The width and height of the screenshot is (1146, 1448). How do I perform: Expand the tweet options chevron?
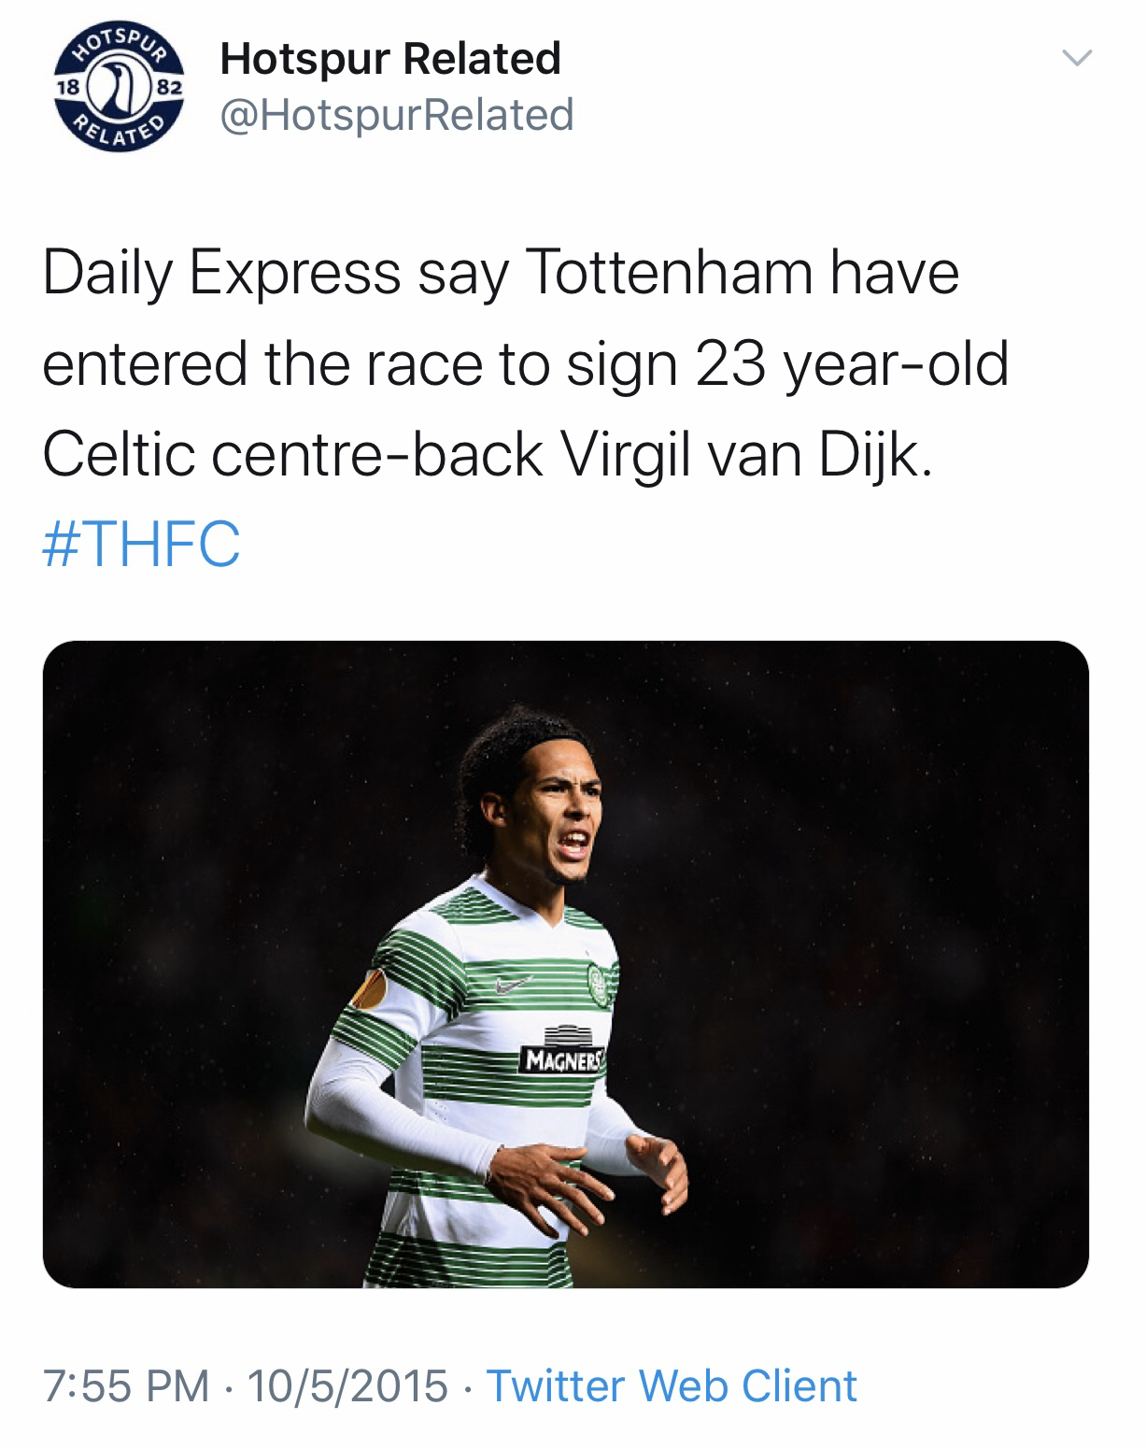click(x=1077, y=58)
